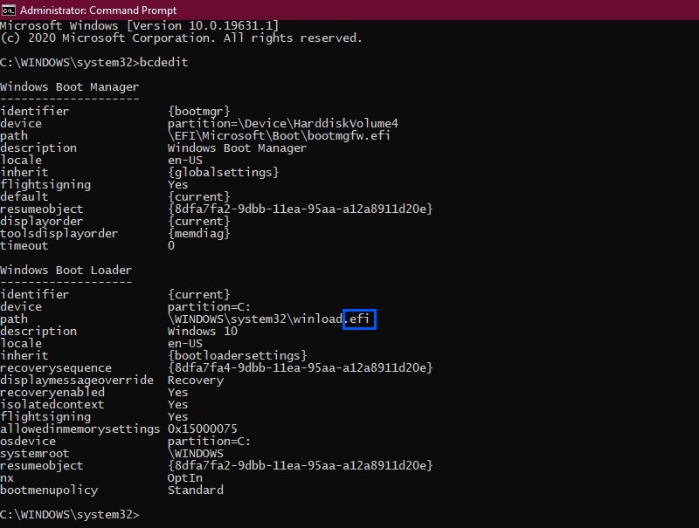Click the timeout value 0

171,246
